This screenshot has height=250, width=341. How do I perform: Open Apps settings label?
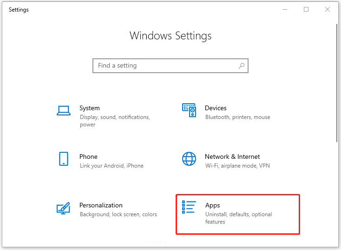(212, 206)
